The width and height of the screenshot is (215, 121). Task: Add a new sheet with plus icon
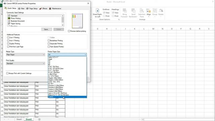(39, 119)
